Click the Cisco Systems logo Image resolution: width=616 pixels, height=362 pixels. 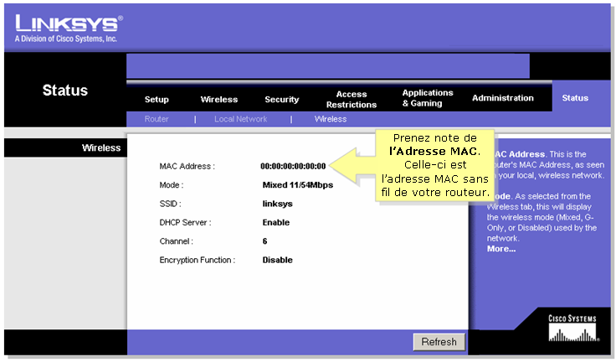point(572,328)
